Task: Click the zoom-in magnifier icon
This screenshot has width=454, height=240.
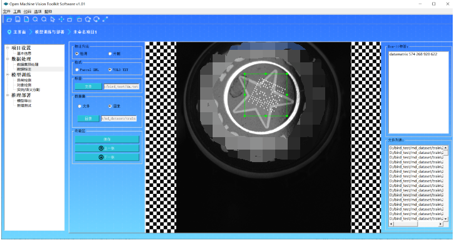Action: click(x=35, y=19)
